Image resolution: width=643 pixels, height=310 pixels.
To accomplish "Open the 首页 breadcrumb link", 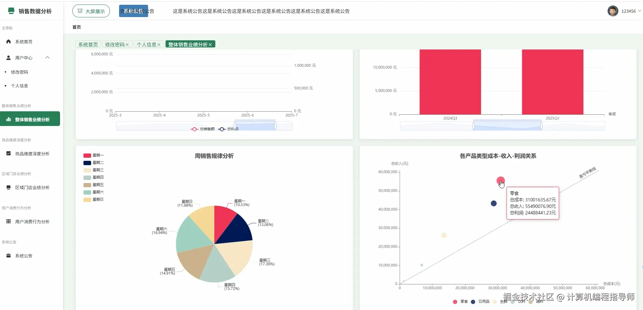I will click(x=76, y=27).
